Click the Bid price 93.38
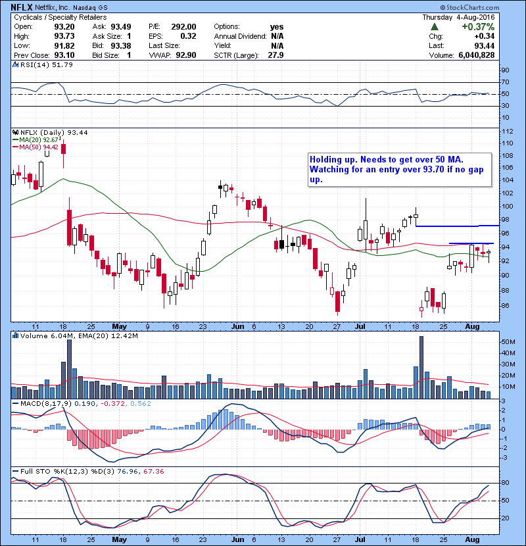The image size is (526, 546). [121, 45]
